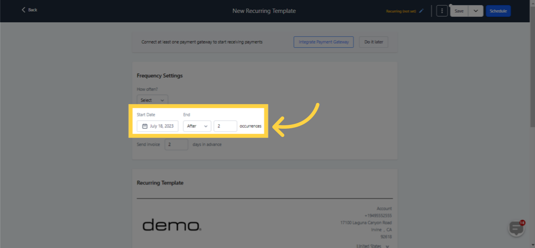Click Integrate Payment Gateway
The image size is (535, 248).
coord(324,42)
